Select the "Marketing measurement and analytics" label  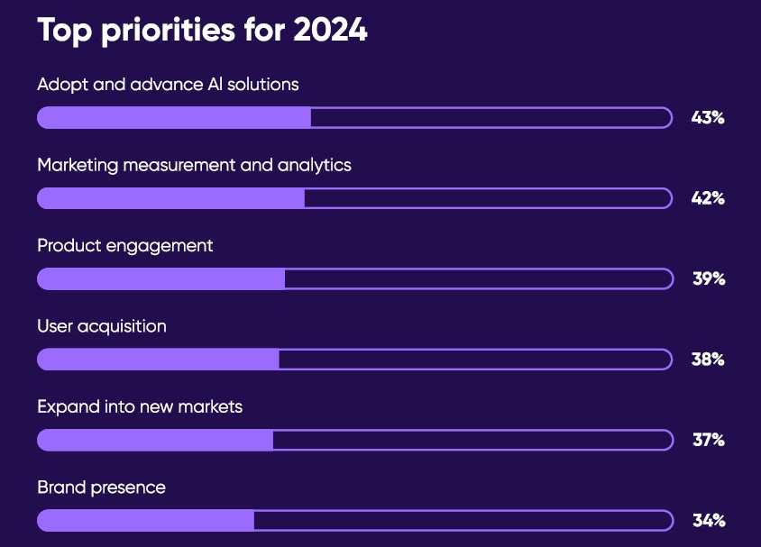click(194, 166)
